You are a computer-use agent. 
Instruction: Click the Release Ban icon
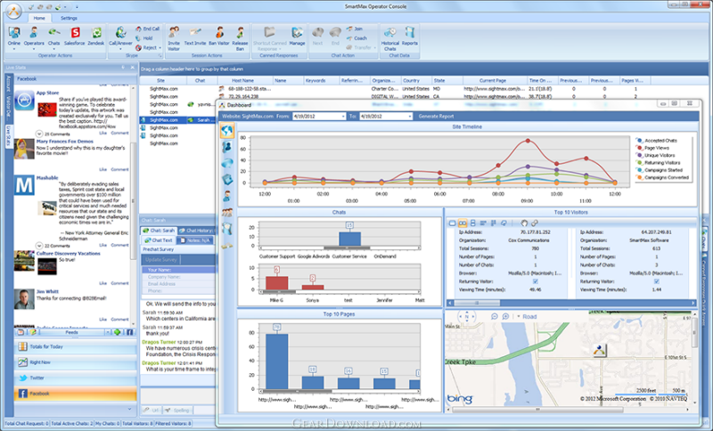pyautogui.click(x=240, y=38)
